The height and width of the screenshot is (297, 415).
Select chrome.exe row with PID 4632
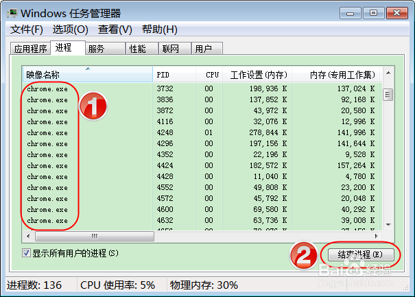pos(202,220)
